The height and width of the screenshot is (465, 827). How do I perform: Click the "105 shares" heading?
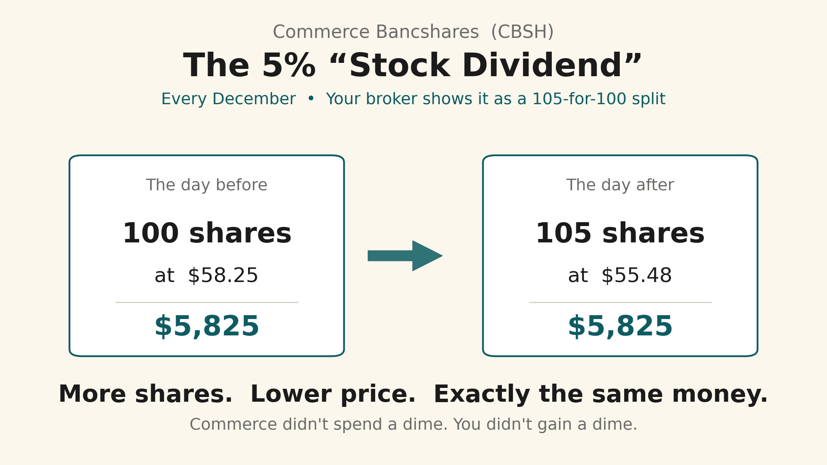click(620, 233)
